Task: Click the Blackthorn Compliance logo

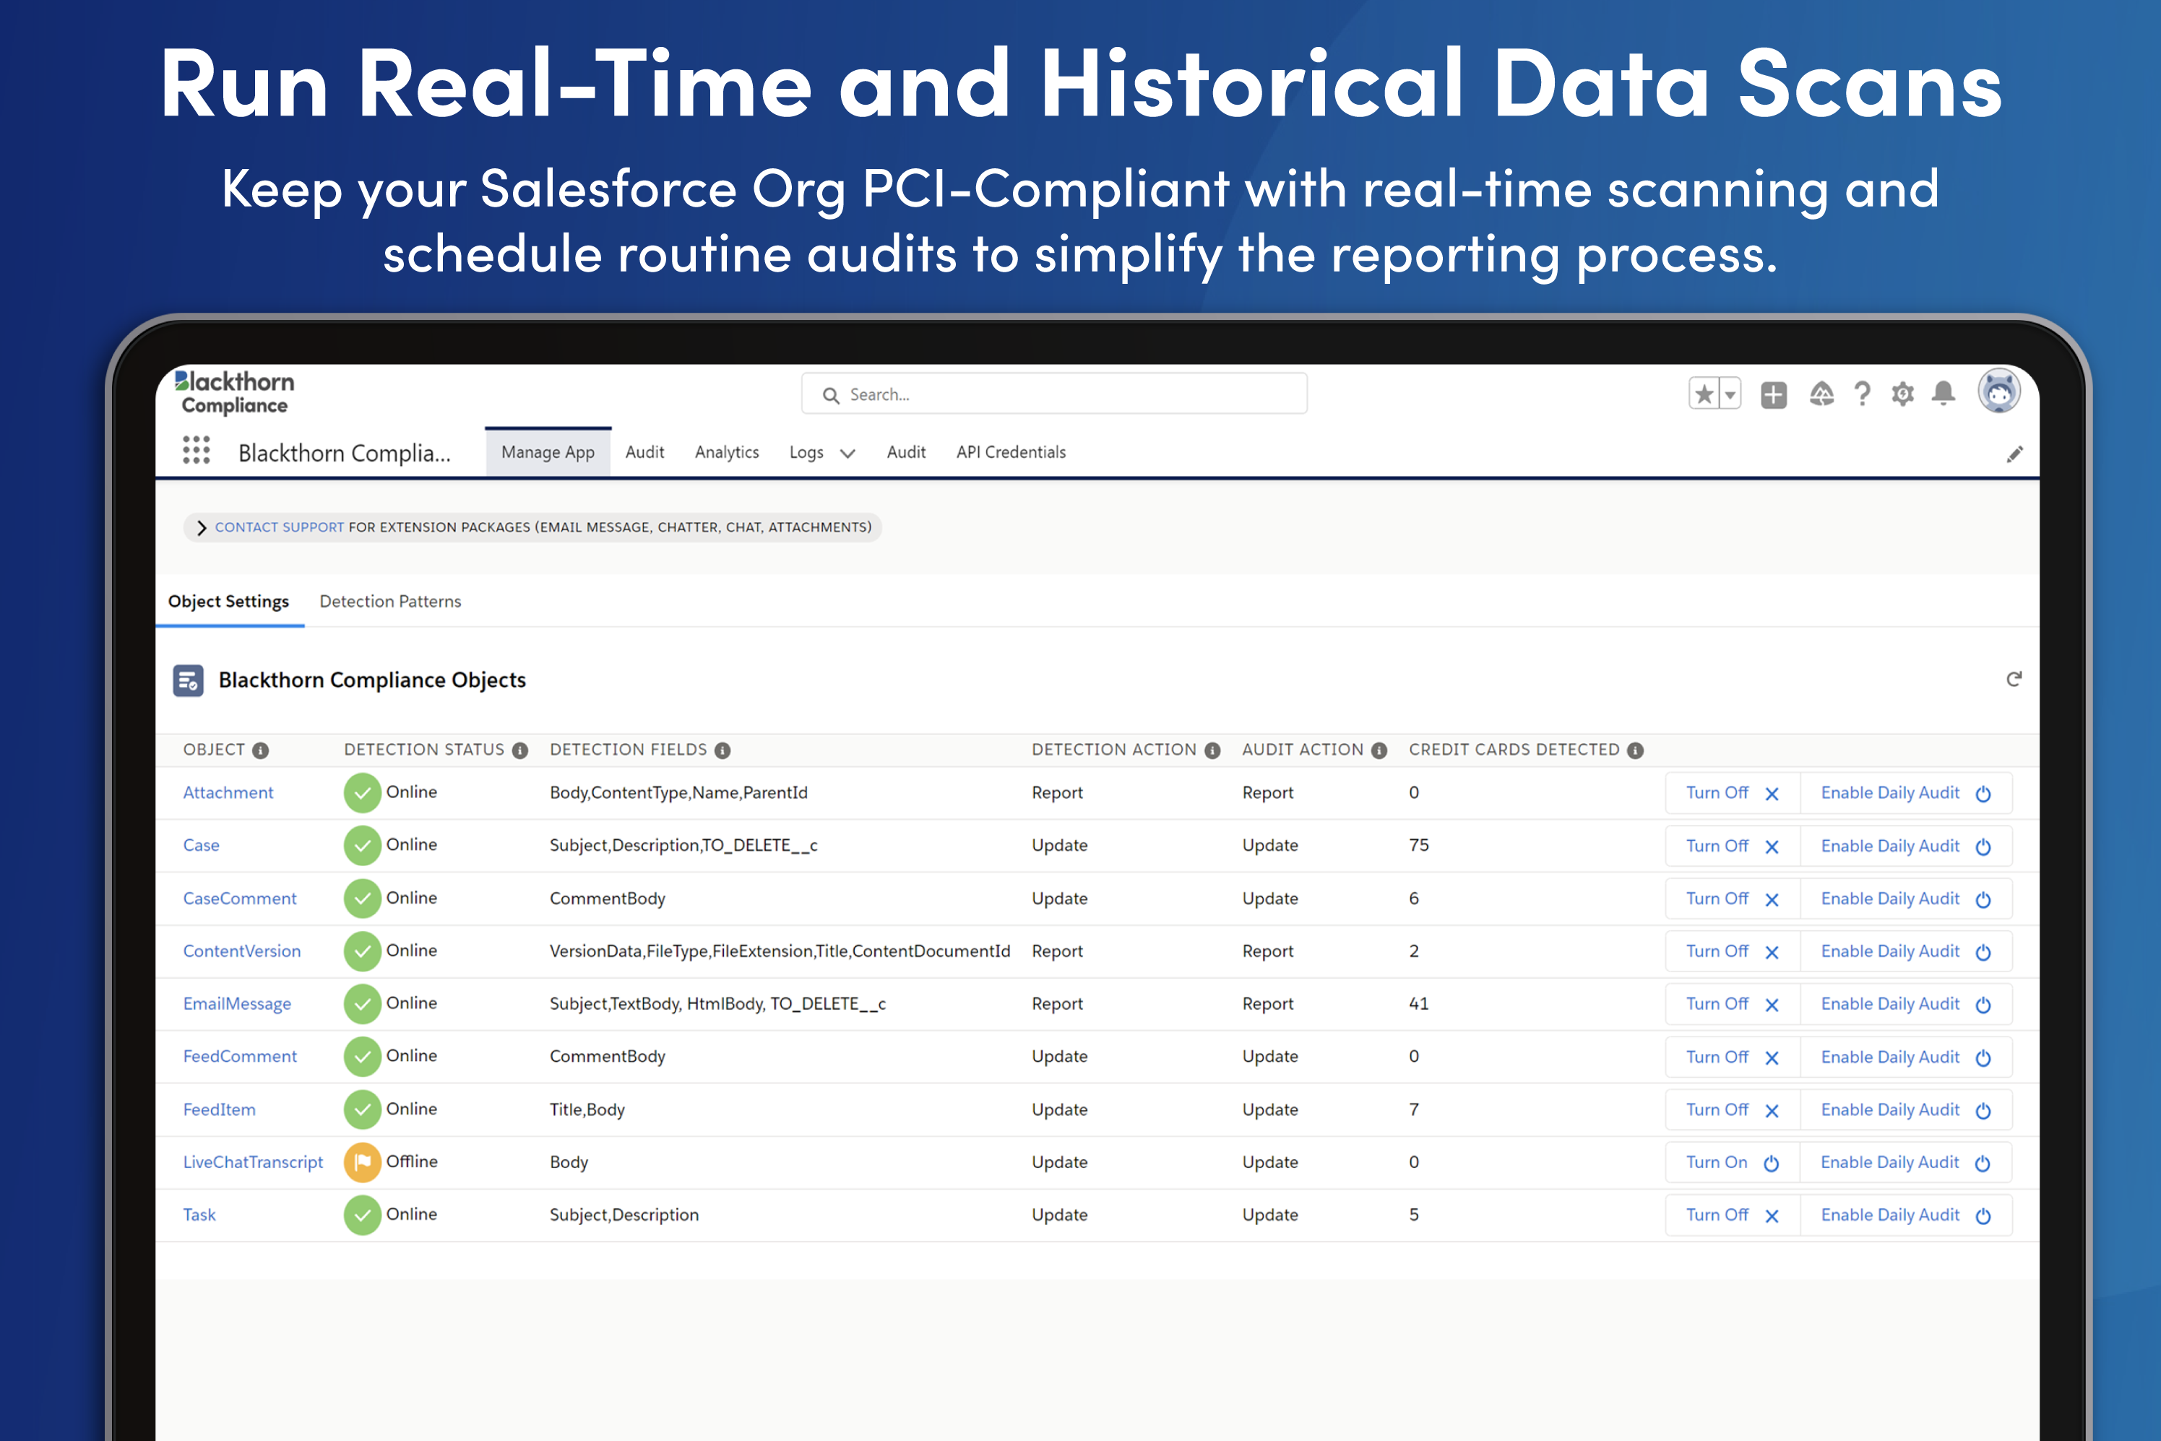Action: (x=234, y=392)
